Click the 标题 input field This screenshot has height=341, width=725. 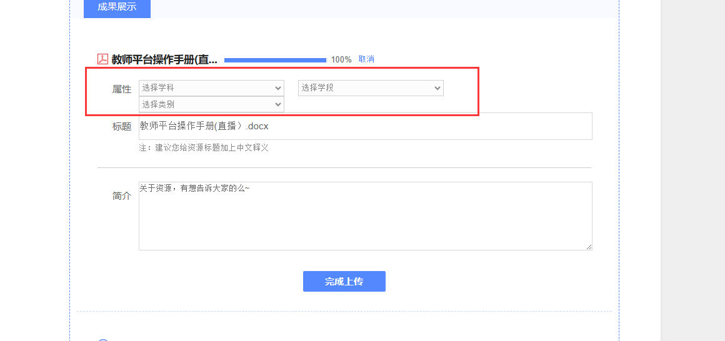[x=365, y=126]
